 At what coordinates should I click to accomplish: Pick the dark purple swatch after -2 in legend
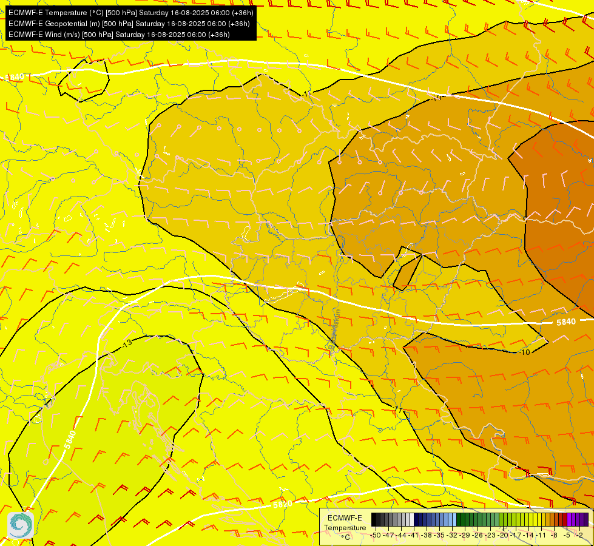tap(587, 519)
